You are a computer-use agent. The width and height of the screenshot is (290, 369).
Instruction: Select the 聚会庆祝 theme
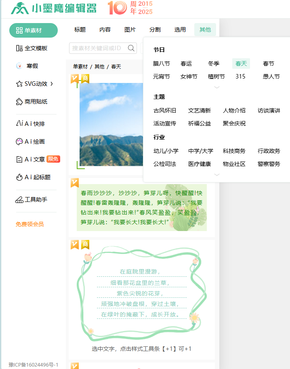click(234, 123)
